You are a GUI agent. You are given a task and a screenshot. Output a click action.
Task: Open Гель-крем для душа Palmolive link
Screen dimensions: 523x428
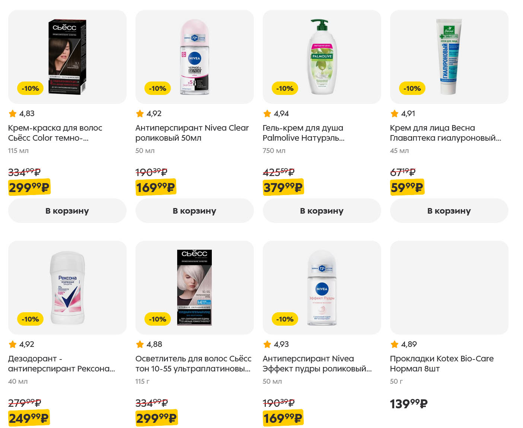[303, 133]
